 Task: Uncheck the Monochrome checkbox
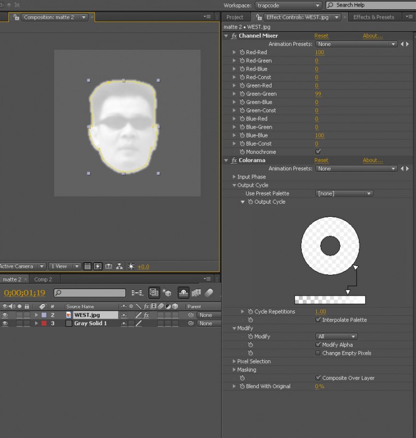(319, 152)
